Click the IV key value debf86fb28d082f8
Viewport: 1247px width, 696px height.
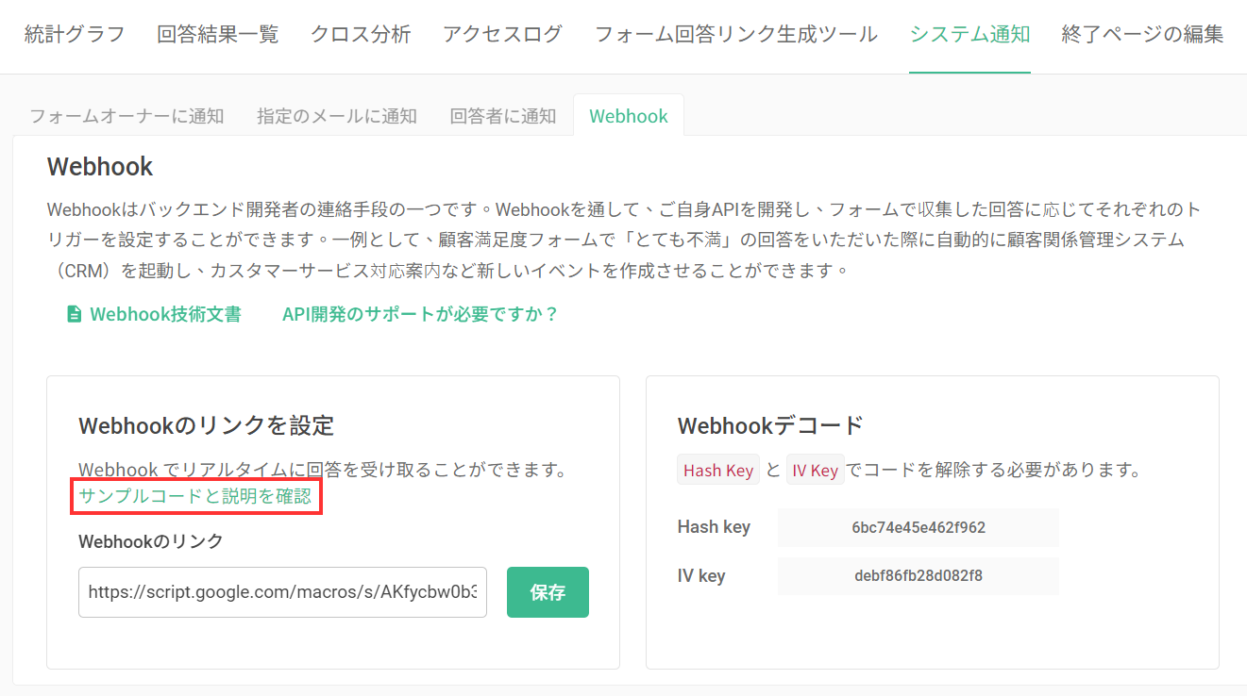coord(918,575)
